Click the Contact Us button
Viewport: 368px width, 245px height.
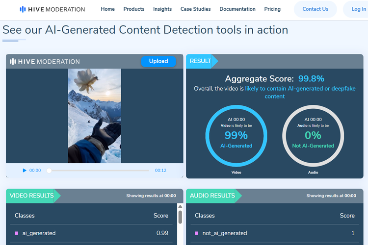point(315,9)
